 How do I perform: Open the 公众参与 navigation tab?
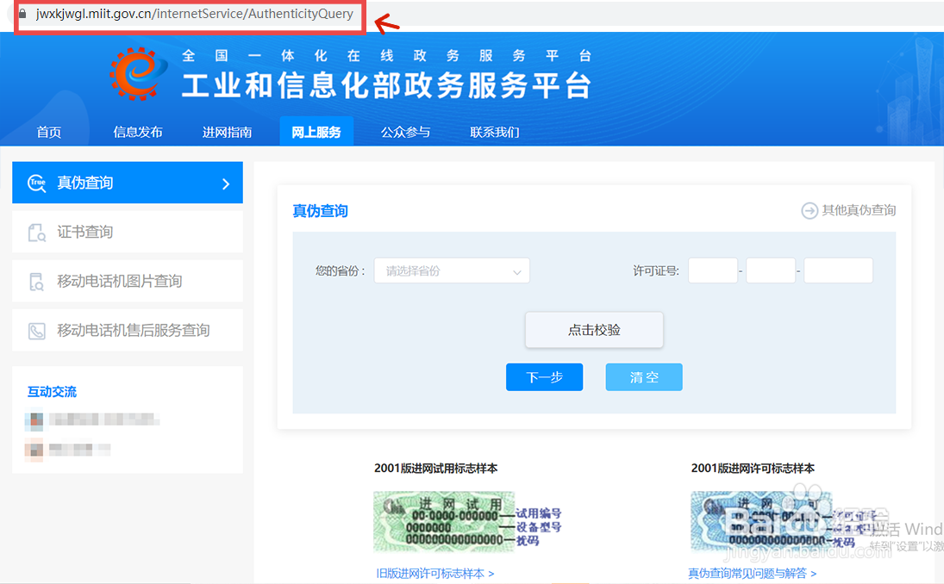[405, 132]
